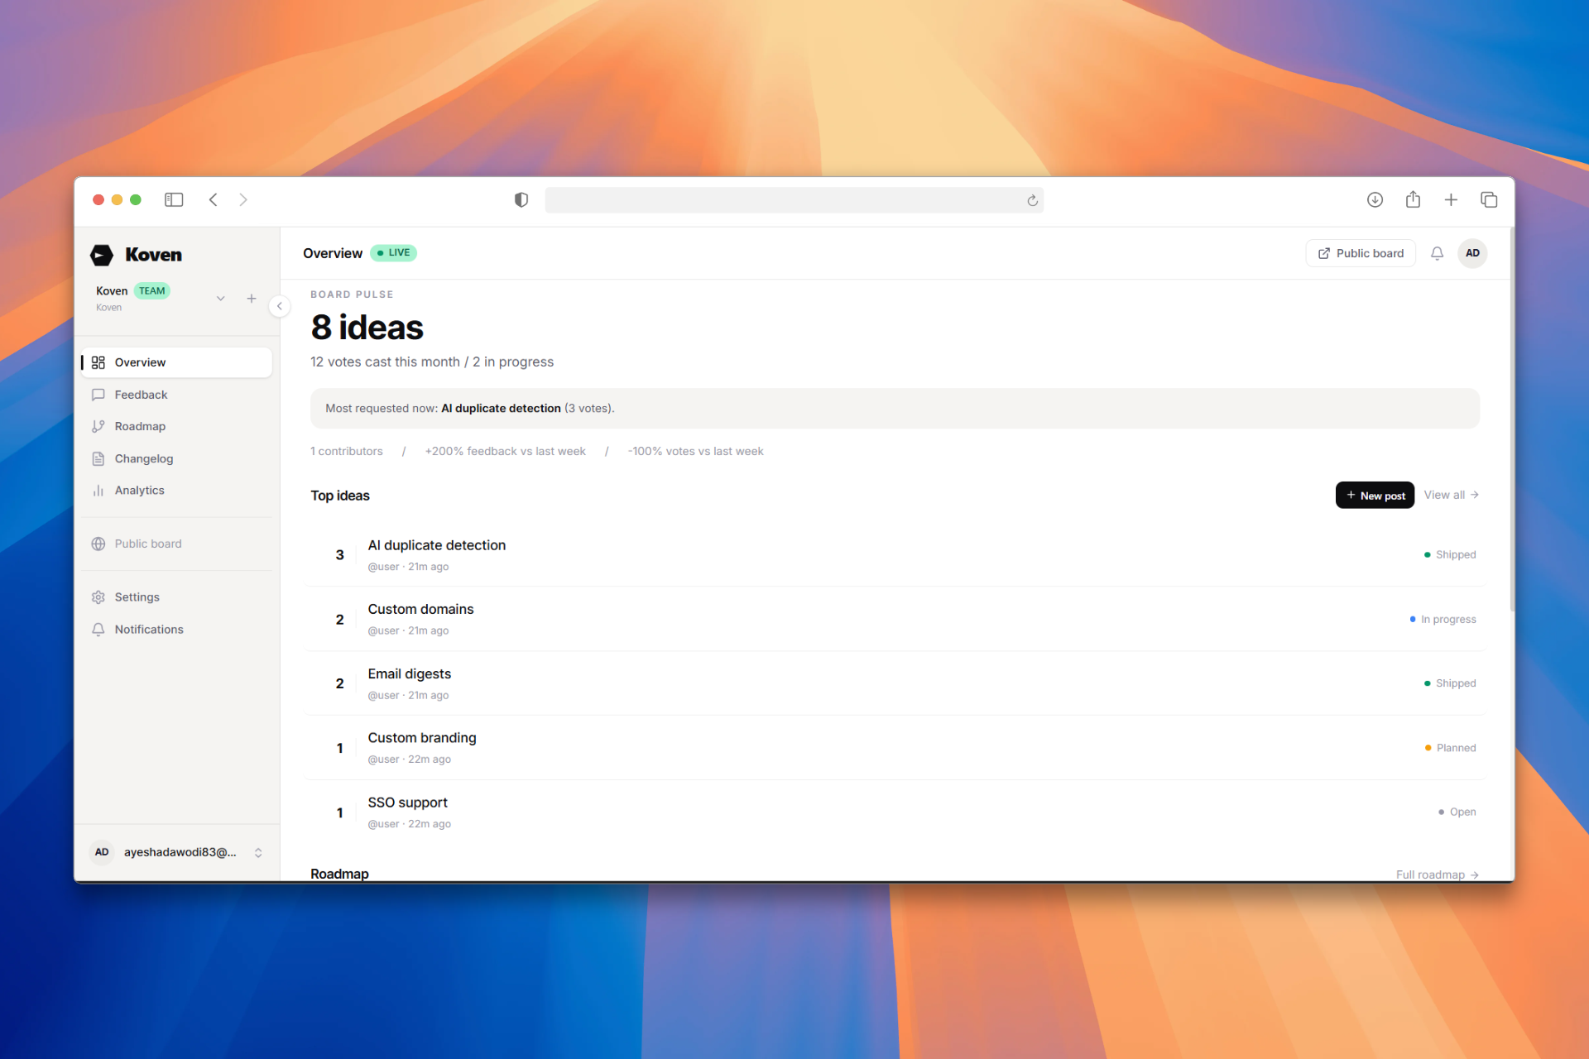Click the Koven hexagon logo
Viewport: 1589px width, 1059px height.
coord(102,255)
